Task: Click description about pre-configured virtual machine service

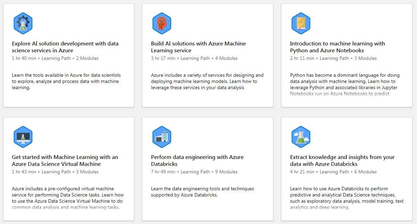Action: tap(67, 198)
